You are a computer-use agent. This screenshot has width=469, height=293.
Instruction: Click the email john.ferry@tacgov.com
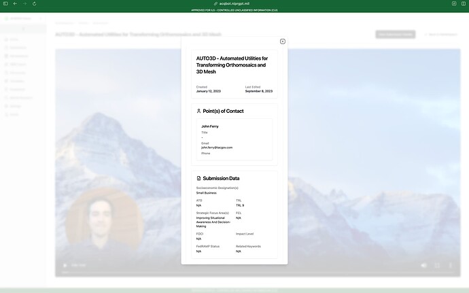pos(217,148)
